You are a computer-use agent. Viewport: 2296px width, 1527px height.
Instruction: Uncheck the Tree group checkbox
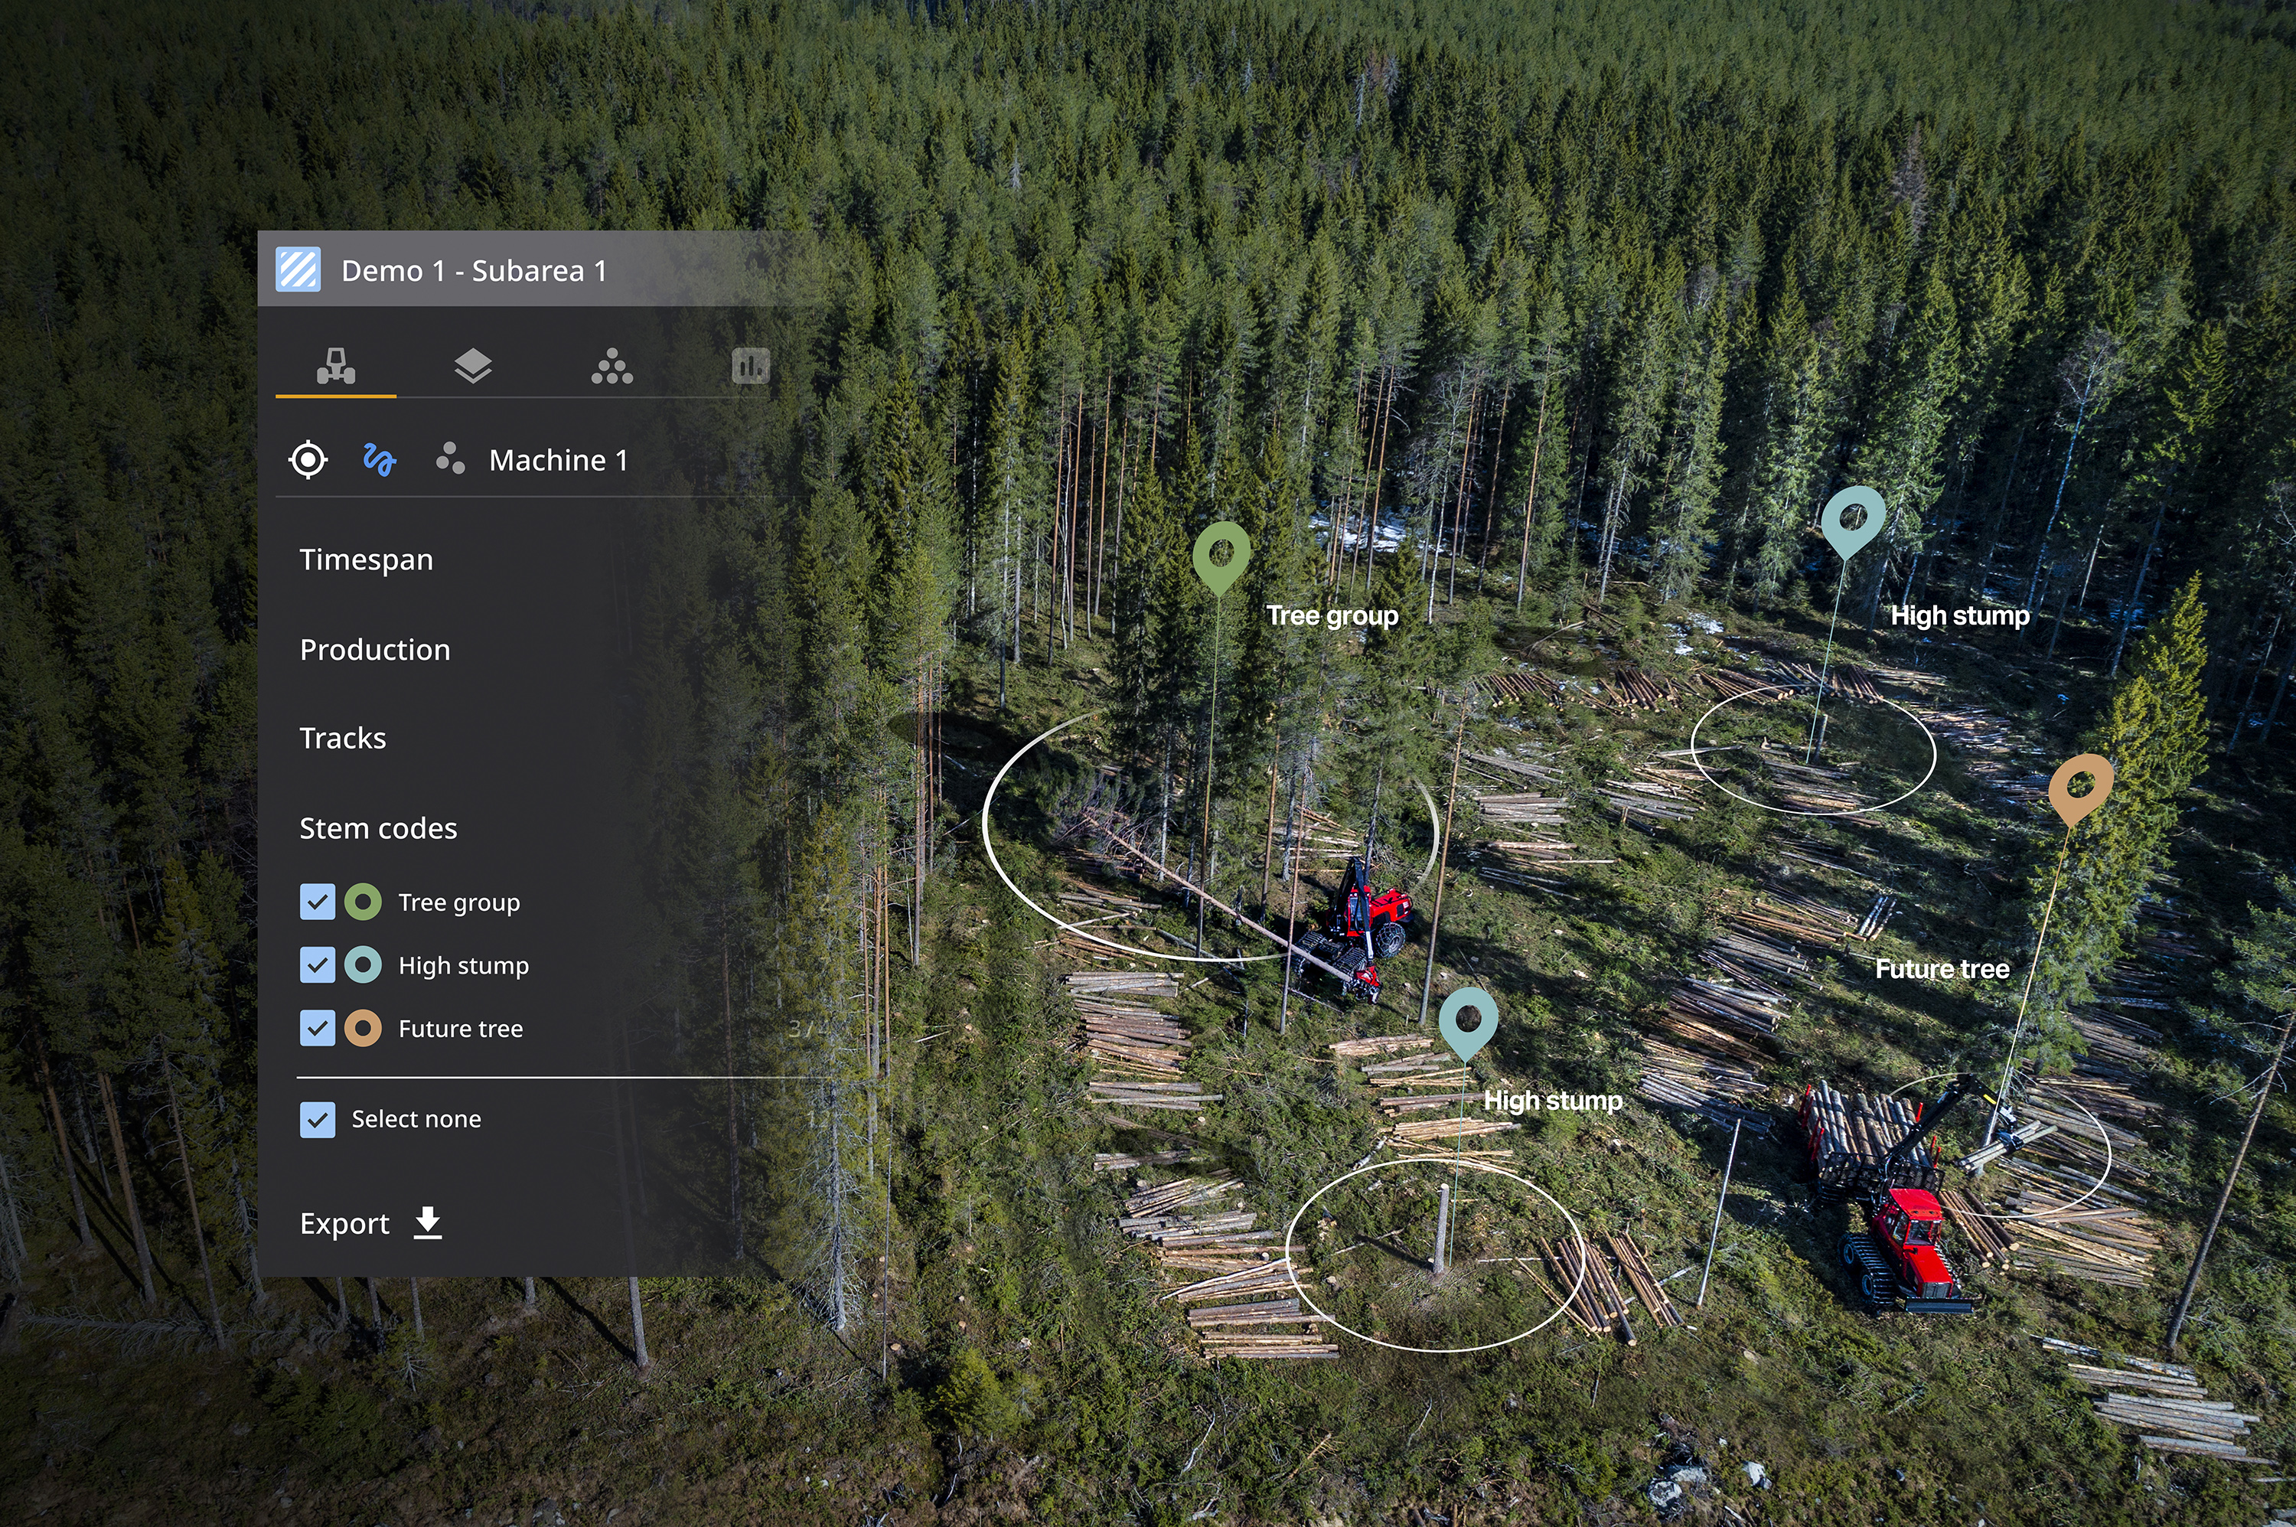318,902
